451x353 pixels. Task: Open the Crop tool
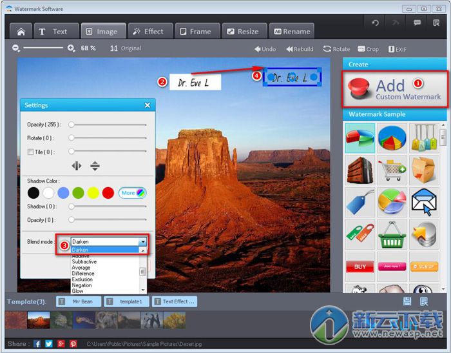tap(368, 49)
